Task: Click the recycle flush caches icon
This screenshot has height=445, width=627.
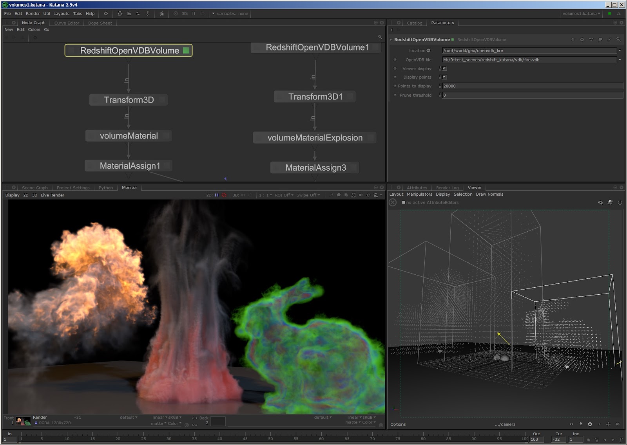Action: 120,13
